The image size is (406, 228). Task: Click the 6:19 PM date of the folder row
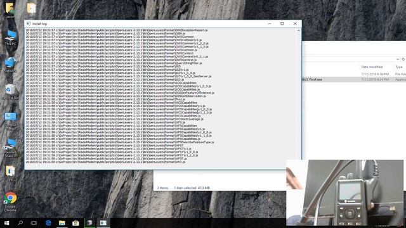point(375,74)
